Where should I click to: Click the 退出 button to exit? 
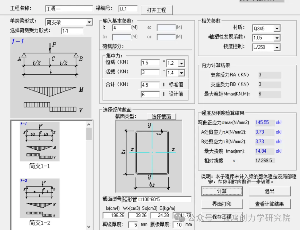(270, 191)
